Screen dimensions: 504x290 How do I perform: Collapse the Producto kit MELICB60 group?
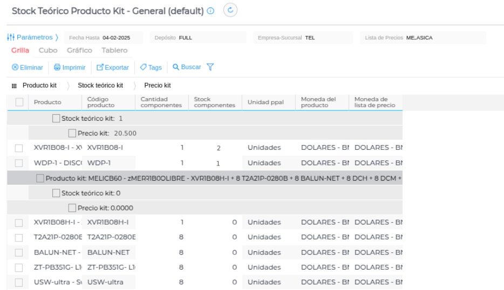[x=40, y=178]
